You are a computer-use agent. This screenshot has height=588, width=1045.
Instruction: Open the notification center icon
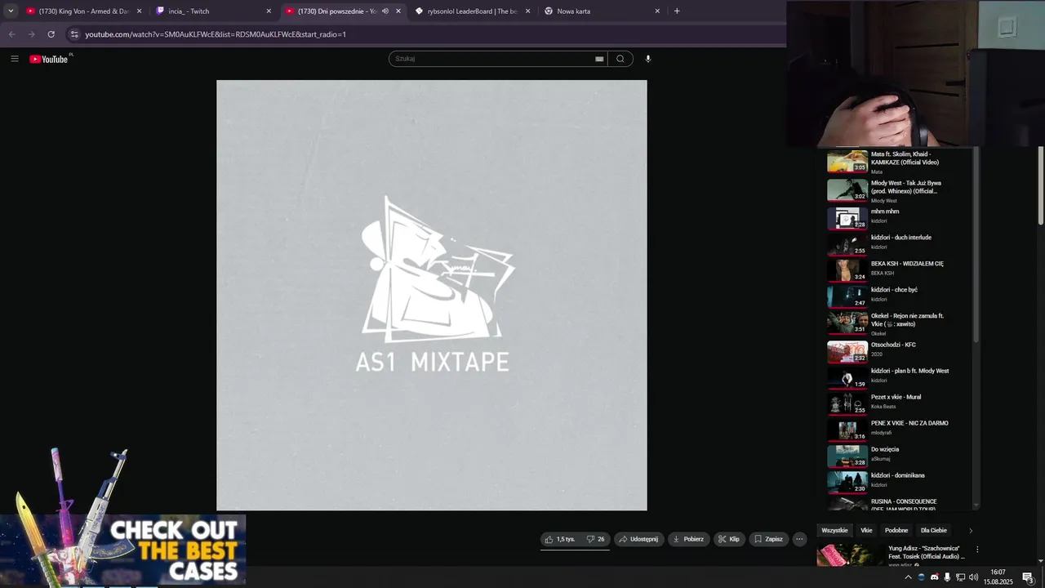pos(1029,577)
